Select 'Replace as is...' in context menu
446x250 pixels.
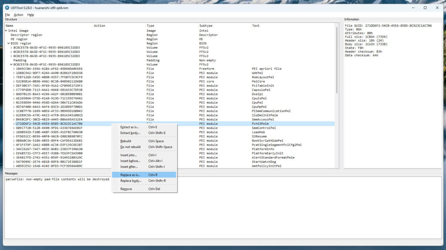130,175
